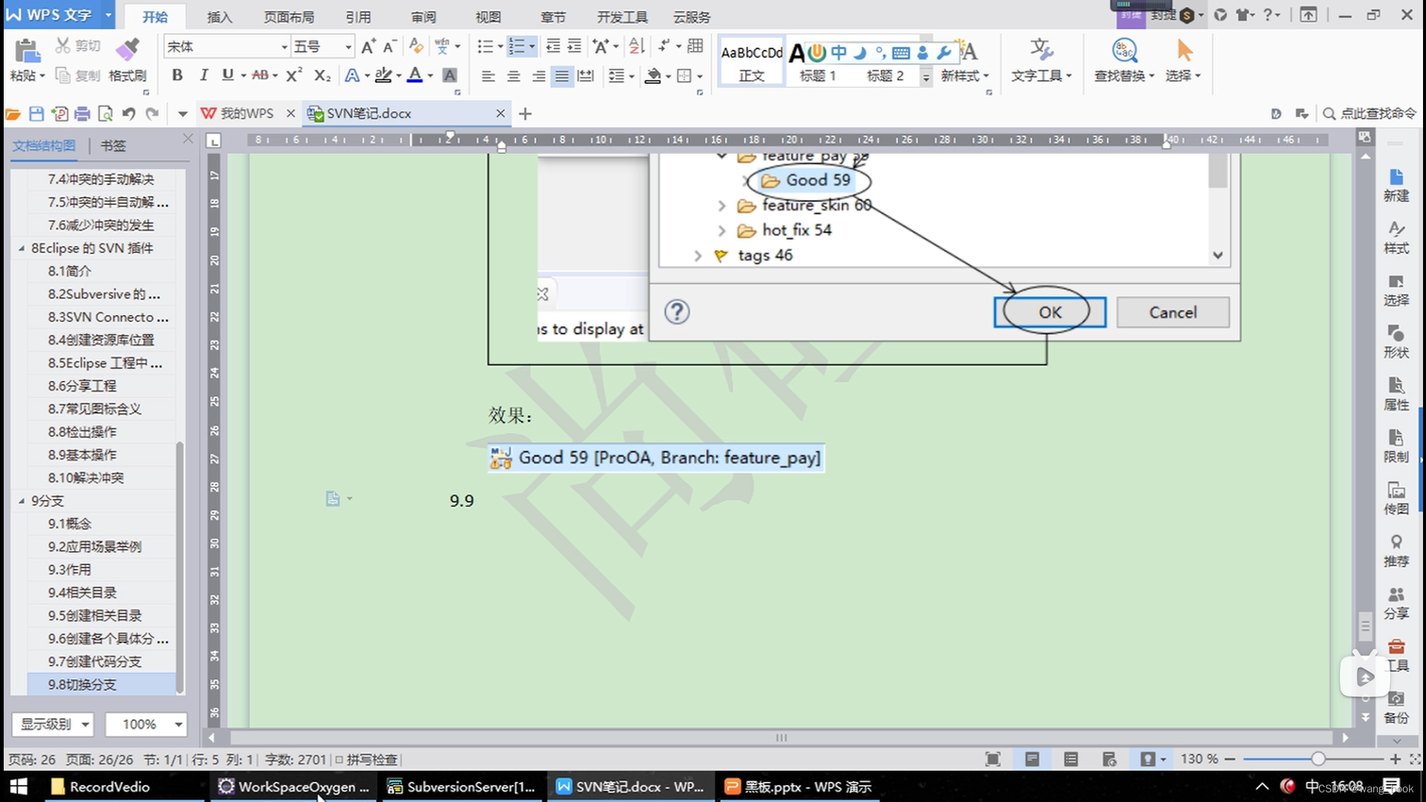The image size is (1426, 802).
Task: Click the 点此查找命令 search field
Action: point(1370,114)
